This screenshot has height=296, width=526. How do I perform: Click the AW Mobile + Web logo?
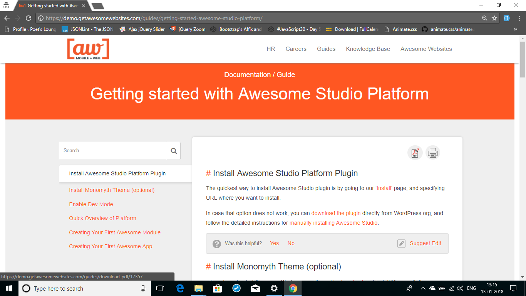(x=88, y=49)
